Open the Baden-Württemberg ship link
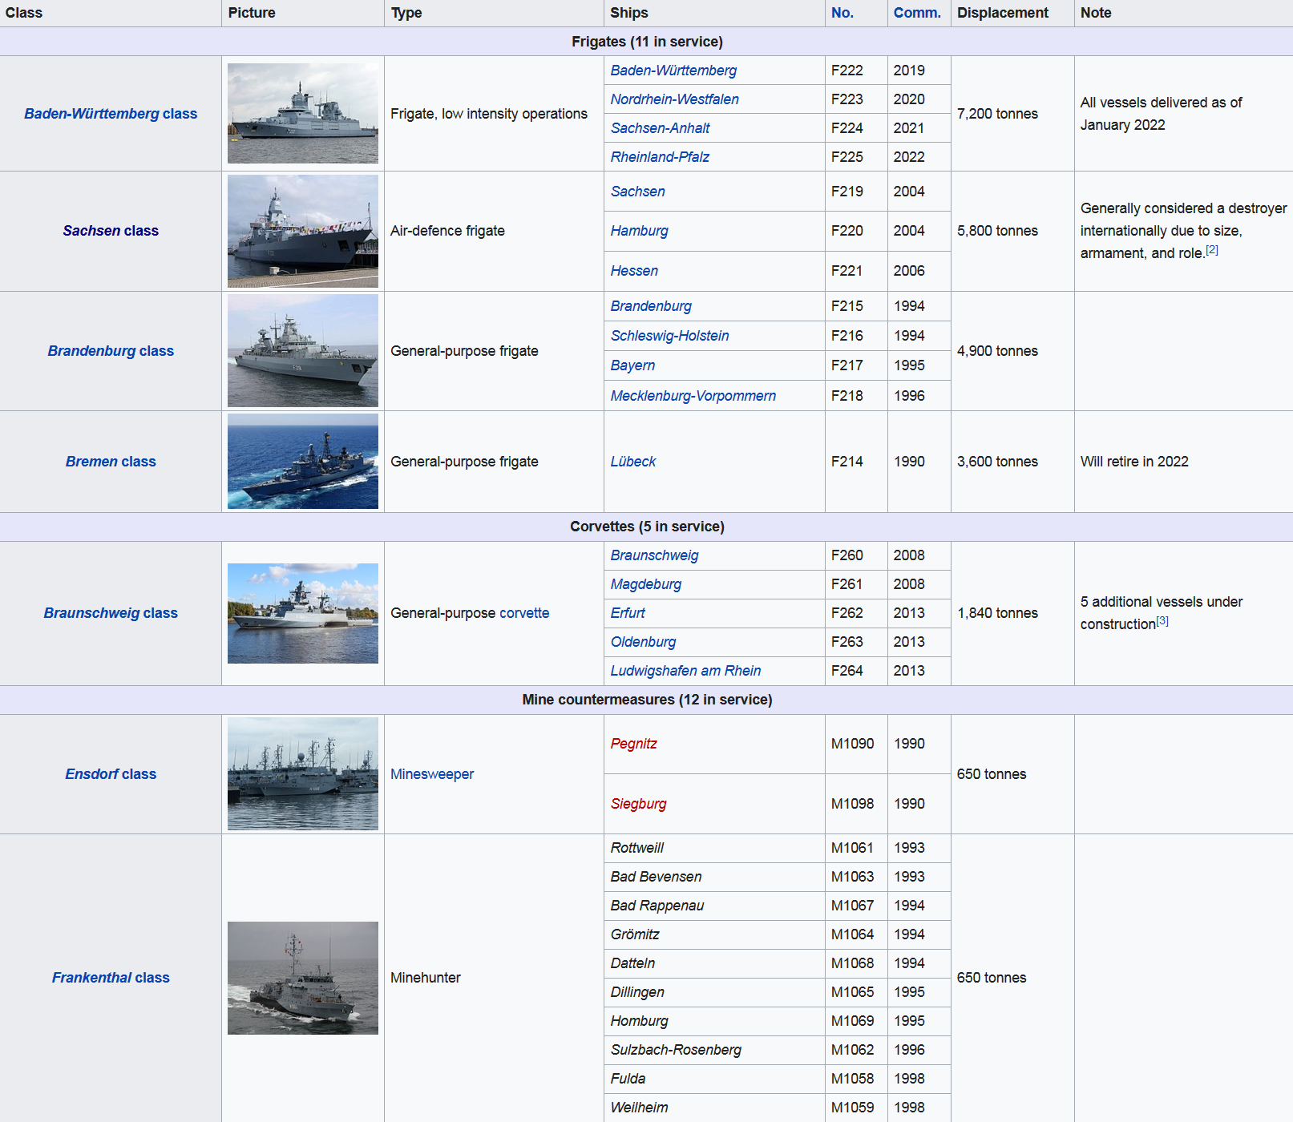This screenshot has width=1293, height=1122. (x=673, y=71)
